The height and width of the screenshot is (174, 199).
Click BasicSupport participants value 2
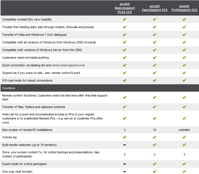(x=124, y=154)
